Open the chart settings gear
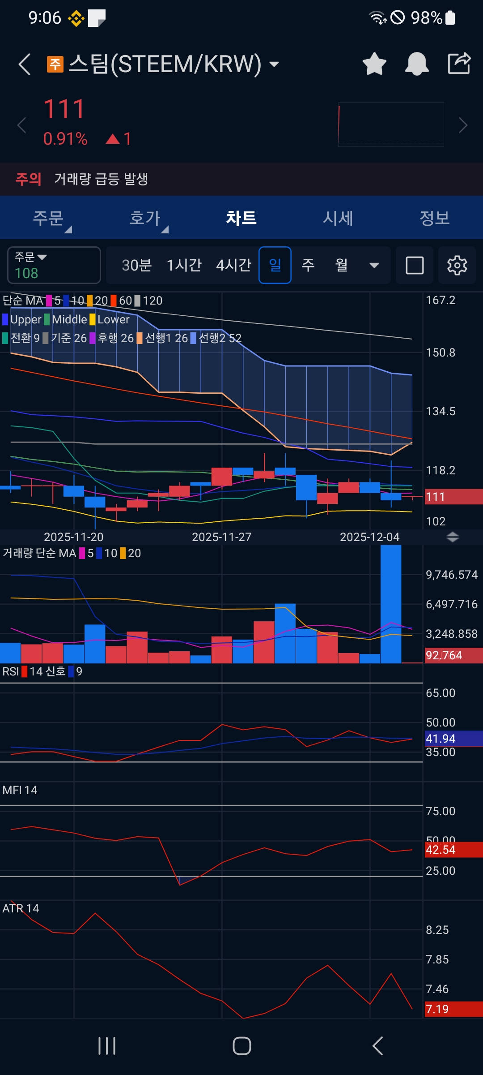This screenshot has width=483, height=1075. (x=457, y=265)
